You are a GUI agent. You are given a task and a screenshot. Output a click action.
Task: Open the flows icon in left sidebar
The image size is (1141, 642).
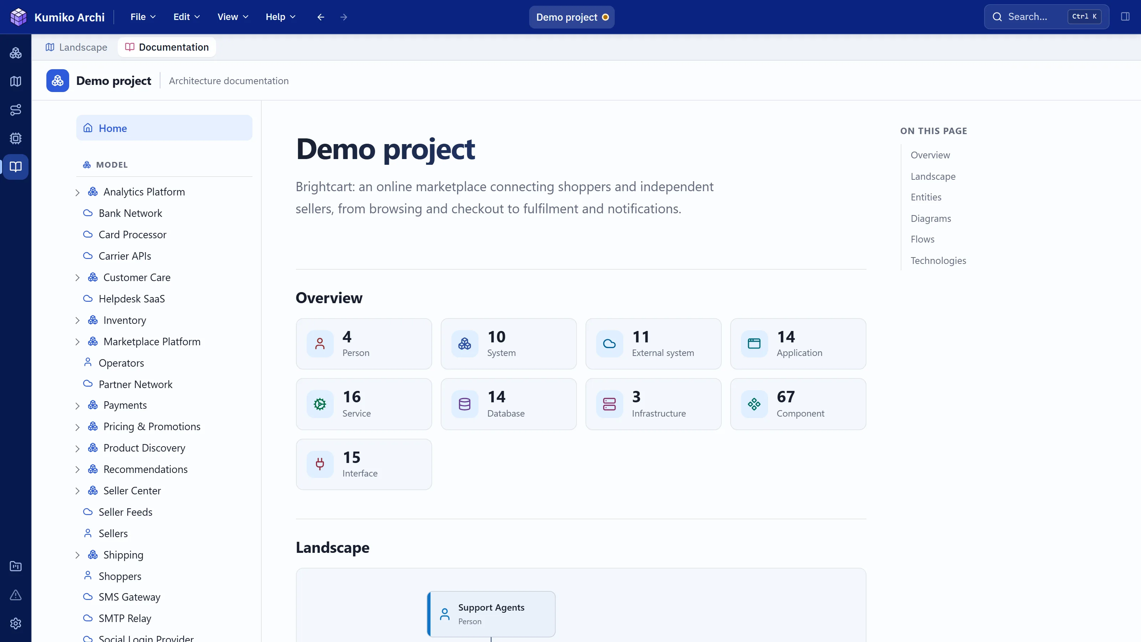pos(15,110)
